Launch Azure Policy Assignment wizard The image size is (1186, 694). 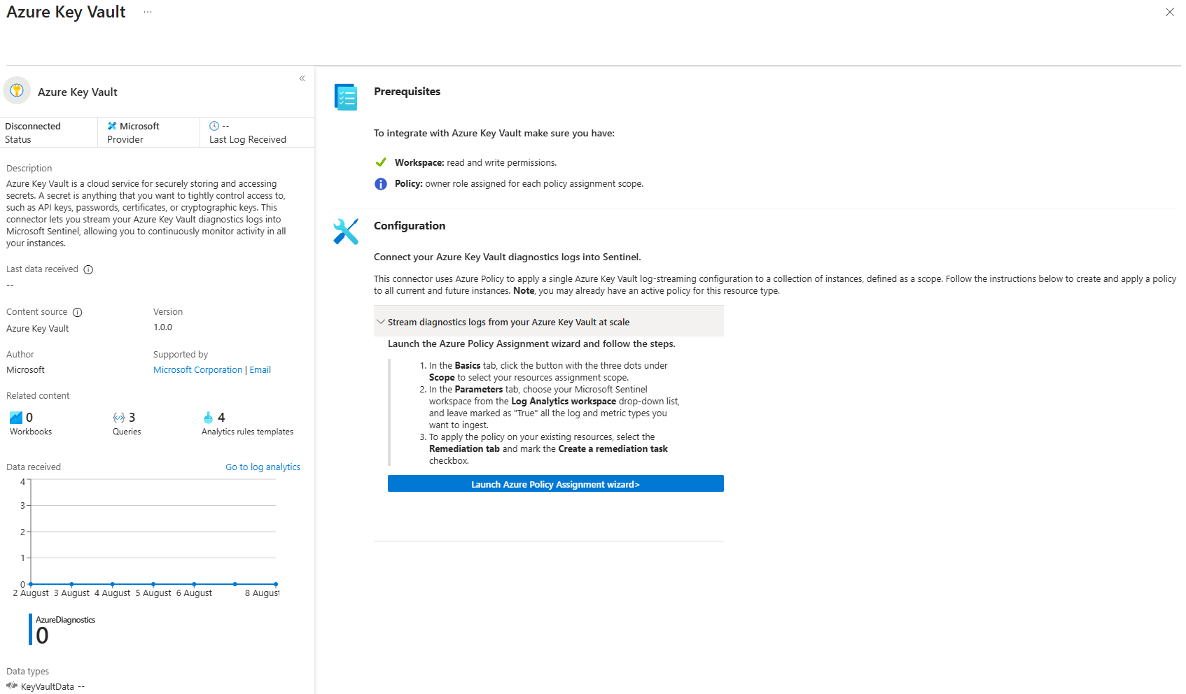556,484
